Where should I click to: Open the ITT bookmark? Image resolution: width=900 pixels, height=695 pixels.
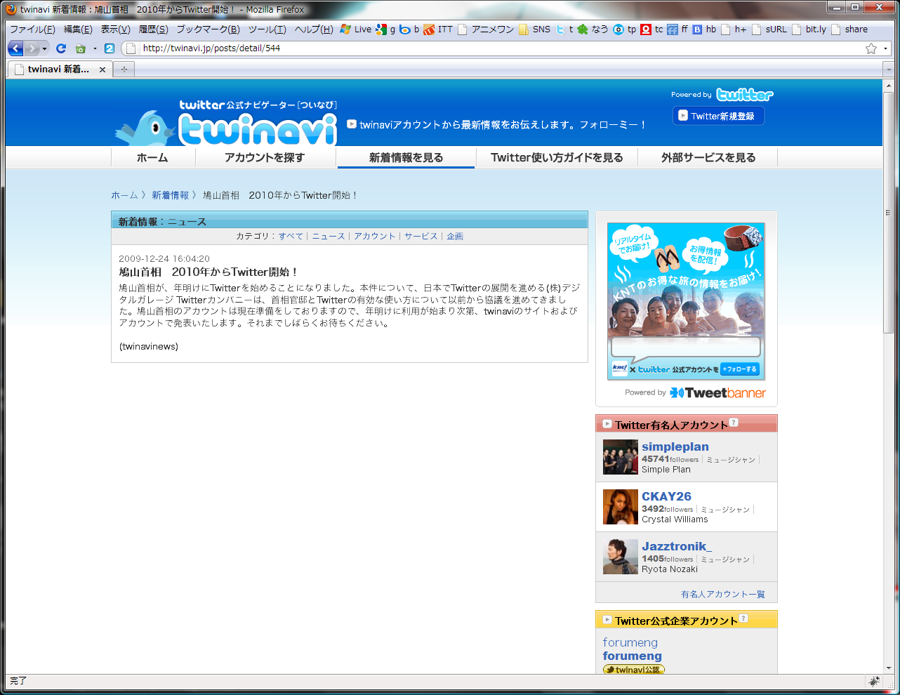pyautogui.click(x=438, y=29)
